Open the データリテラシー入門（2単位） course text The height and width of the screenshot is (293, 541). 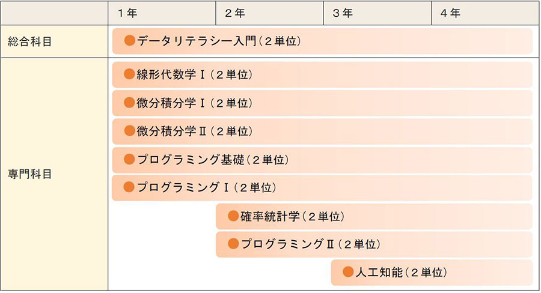(219, 41)
